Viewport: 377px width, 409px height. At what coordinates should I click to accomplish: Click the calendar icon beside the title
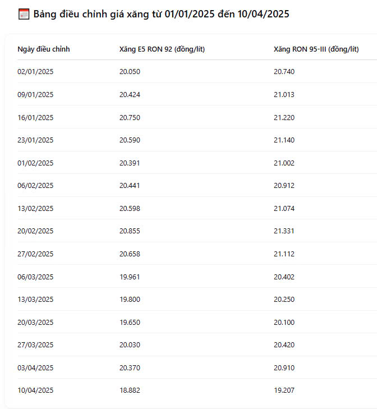pyautogui.click(x=24, y=14)
